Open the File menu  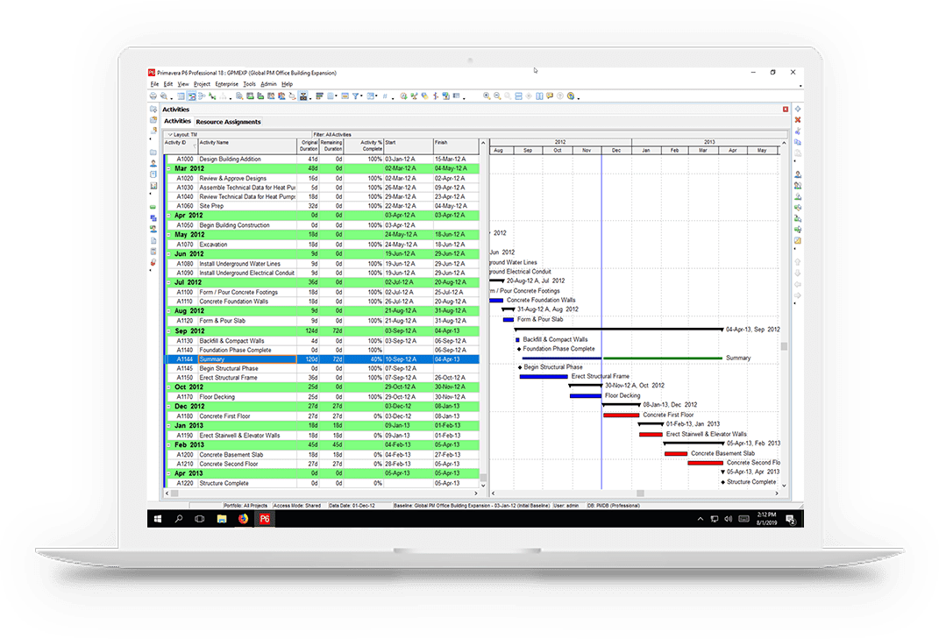(154, 84)
